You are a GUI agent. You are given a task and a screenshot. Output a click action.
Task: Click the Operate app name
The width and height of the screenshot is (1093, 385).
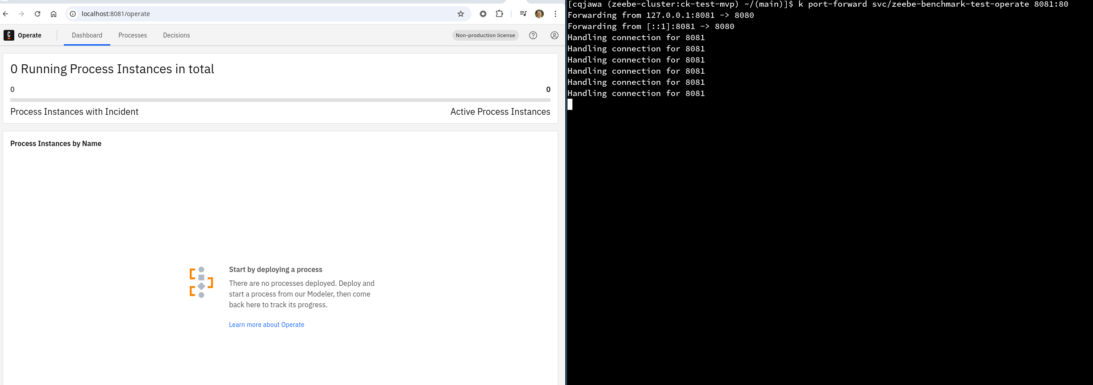click(29, 35)
